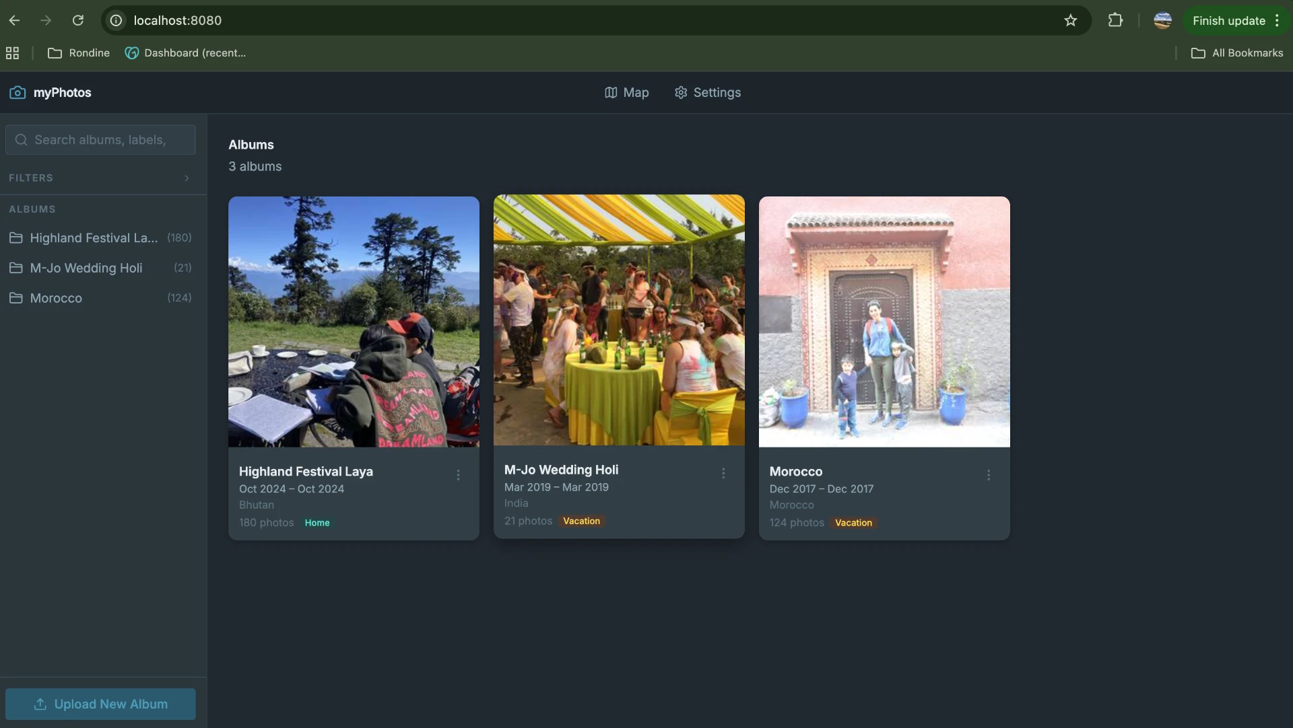The image size is (1293, 728).
Task: Click the map icon beside Map
Action: 611,92
